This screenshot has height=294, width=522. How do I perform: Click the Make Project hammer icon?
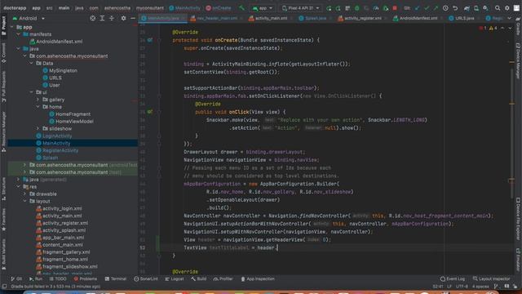click(x=241, y=7)
